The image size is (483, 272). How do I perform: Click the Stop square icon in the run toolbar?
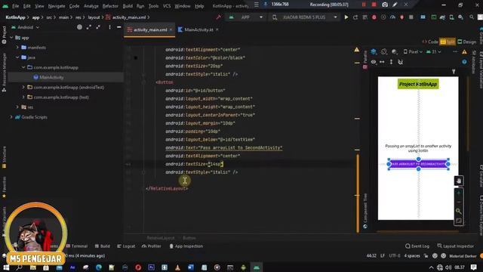(411, 17)
